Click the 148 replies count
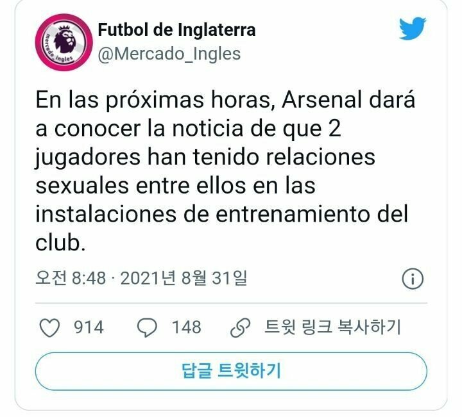Viewport: 462px width, 417px height. click(x=187, y=327)
